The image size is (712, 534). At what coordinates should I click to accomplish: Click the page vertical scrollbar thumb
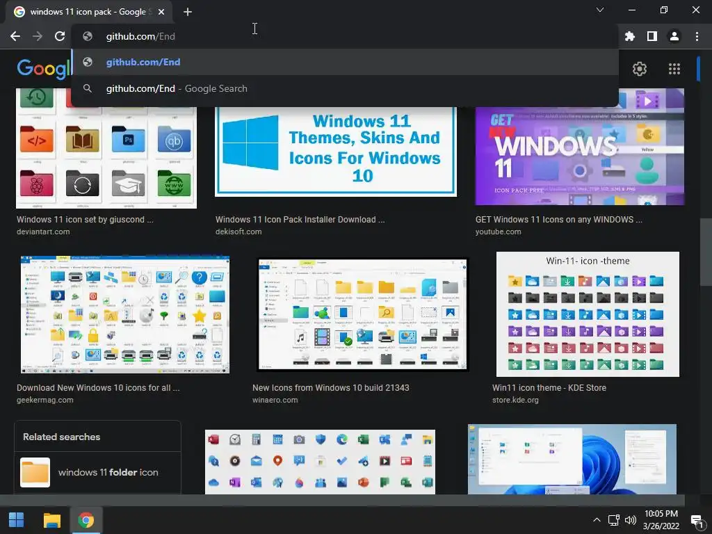[x=705, y=252]
